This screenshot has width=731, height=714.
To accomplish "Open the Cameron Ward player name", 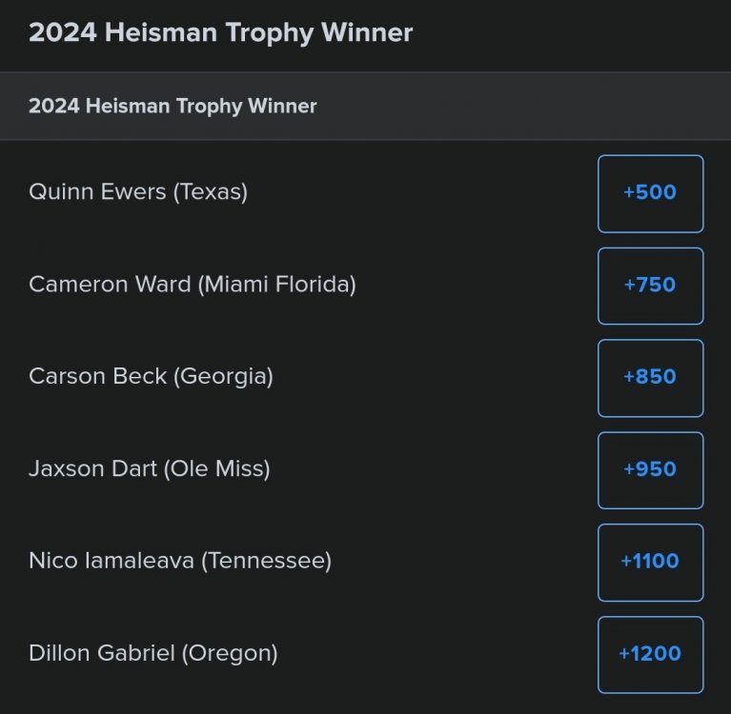I will pyautogui.click(x=110, y=285).
